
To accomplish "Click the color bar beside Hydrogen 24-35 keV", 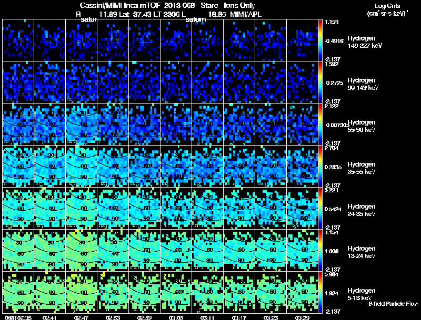I will pyautogui.click(x=320, y=209).
